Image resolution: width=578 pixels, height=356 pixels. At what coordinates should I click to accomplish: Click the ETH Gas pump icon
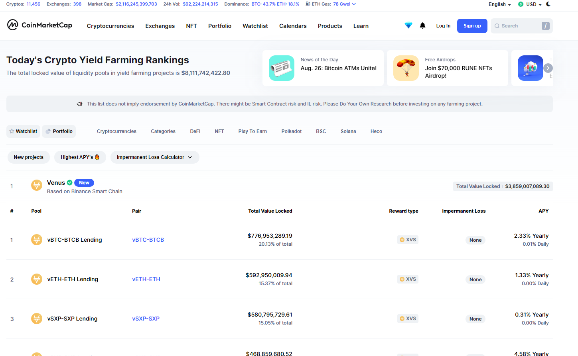(308, 4)
